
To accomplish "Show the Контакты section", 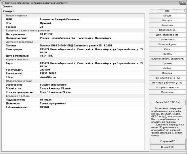I will (167, 25).
